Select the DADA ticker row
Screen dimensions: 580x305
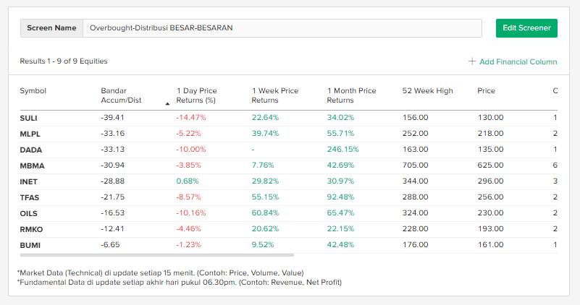(30, 150)
